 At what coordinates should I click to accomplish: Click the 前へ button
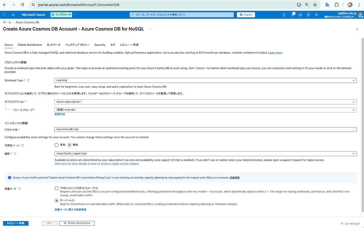tap(50, 223)
